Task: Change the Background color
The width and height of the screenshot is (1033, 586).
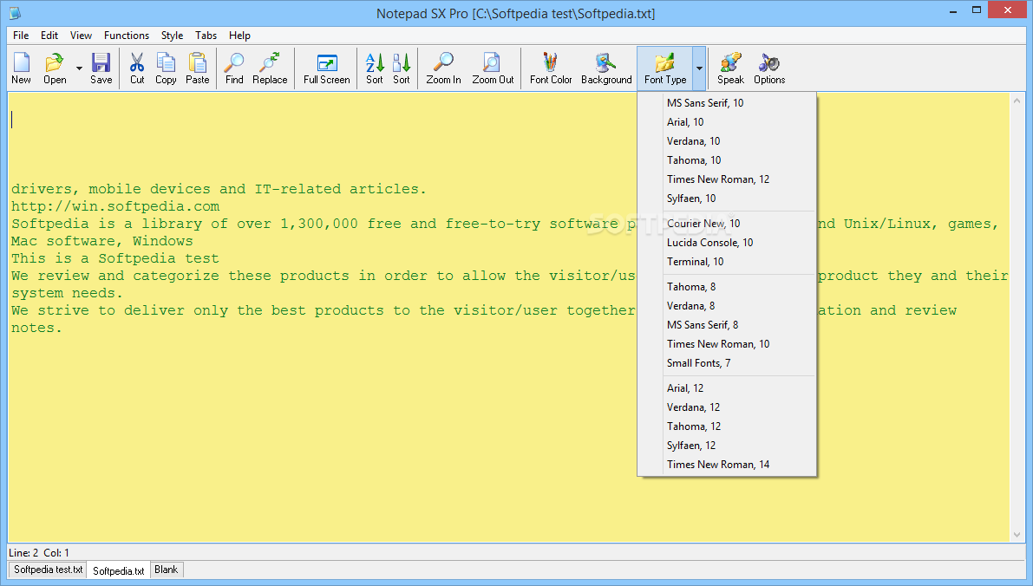Action: pos(606,68)
